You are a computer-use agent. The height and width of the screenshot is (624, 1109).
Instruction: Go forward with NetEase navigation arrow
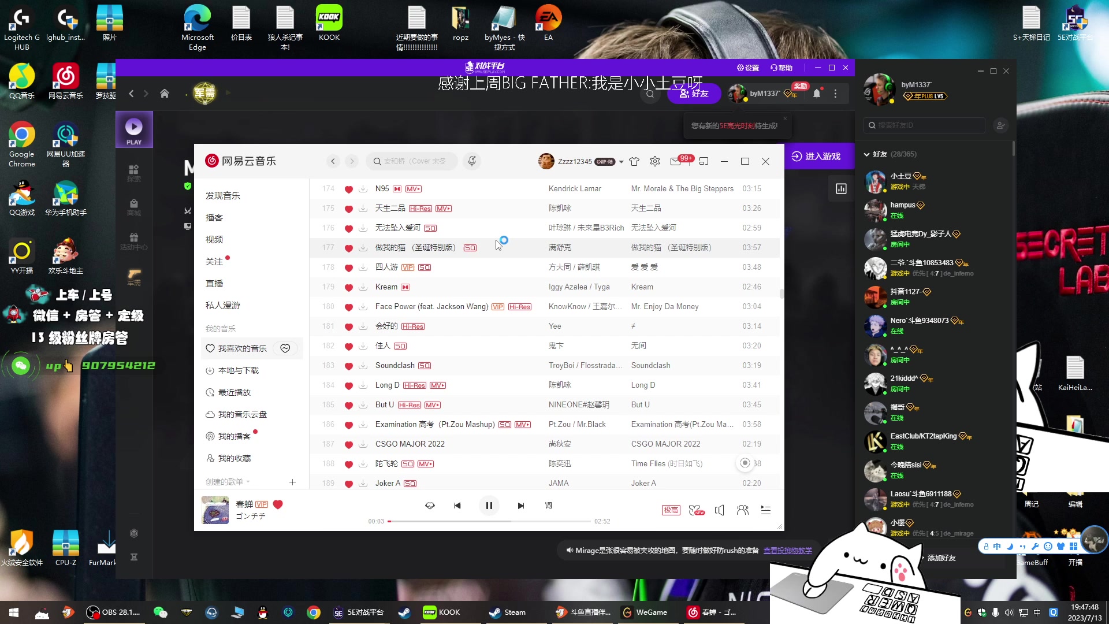352,161
